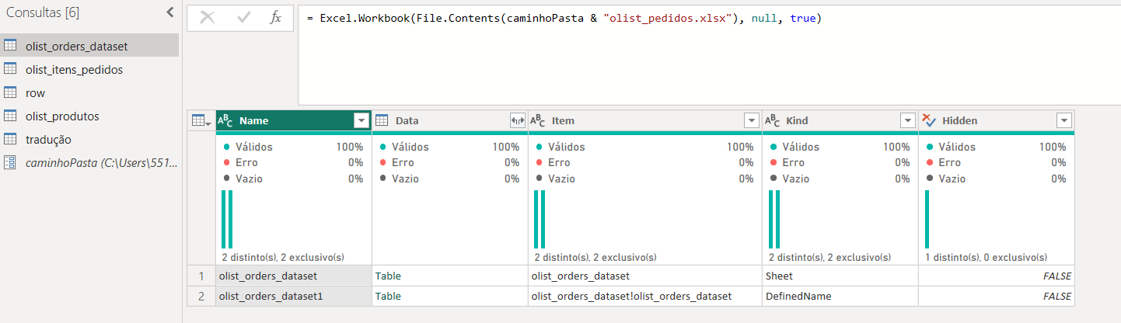Open the row query

pos(89,92)
